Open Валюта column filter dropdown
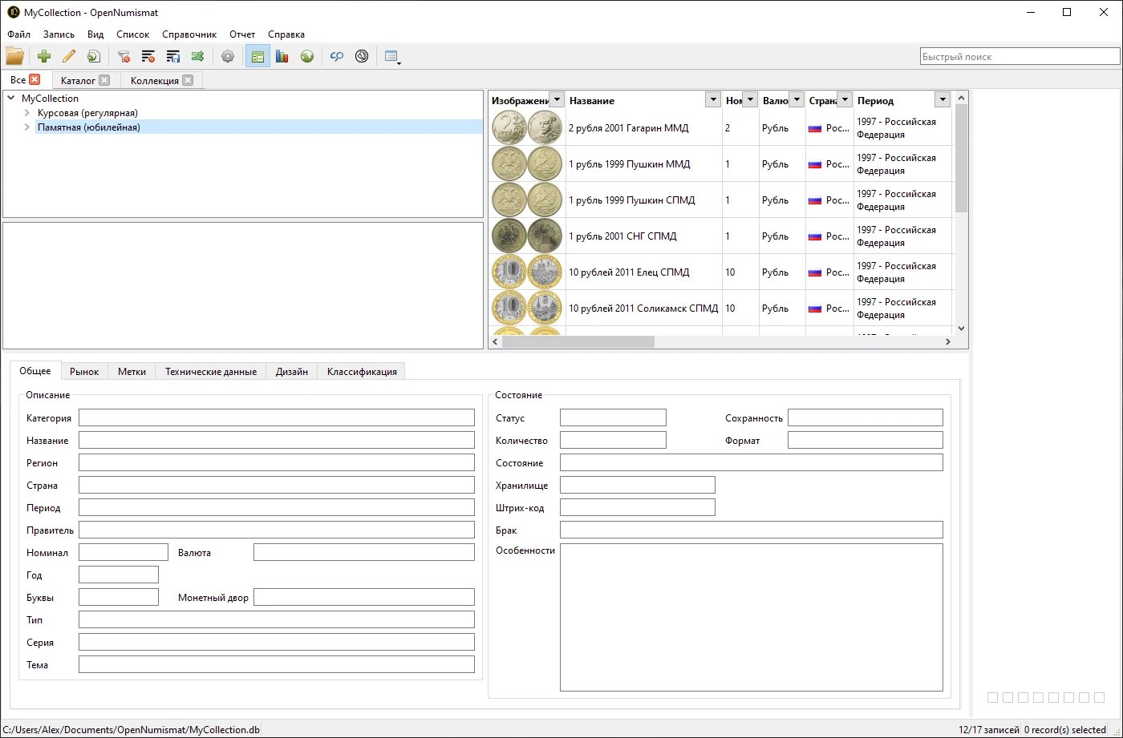This screenshot has width=1123, height=738. [x=797, y=99]
